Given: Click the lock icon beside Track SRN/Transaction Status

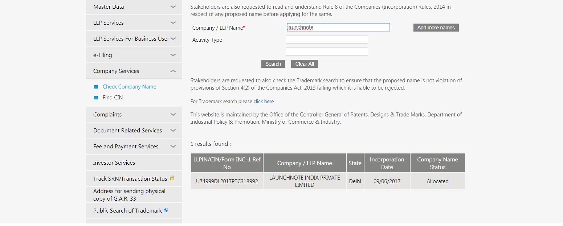Looking at the screenshot, I should click(172, 178).
